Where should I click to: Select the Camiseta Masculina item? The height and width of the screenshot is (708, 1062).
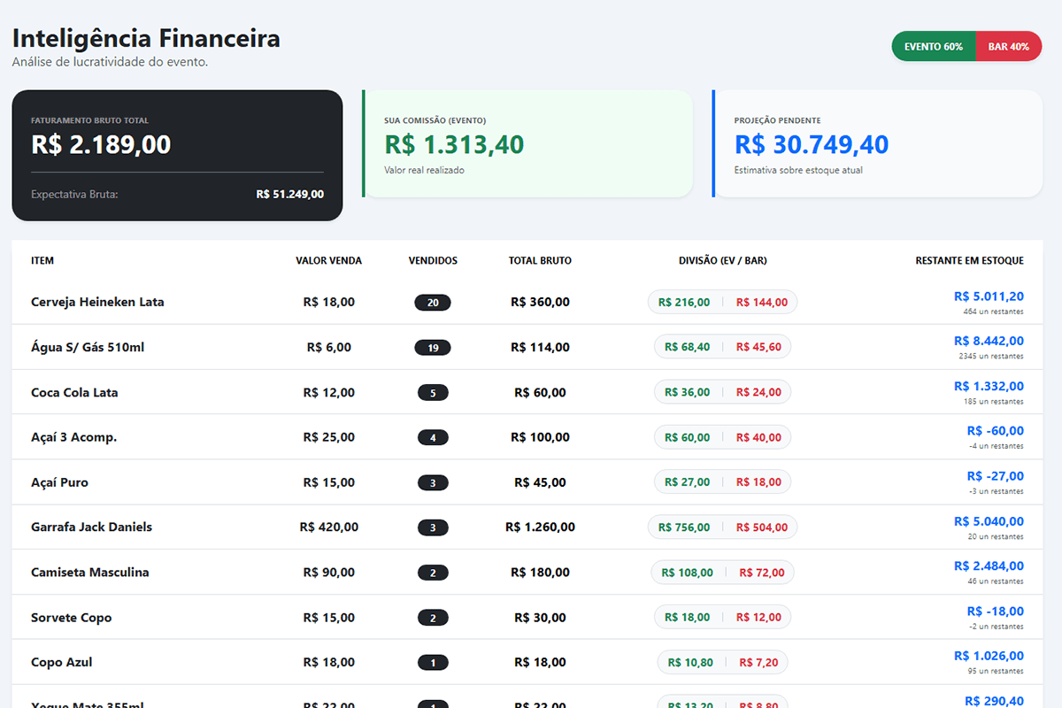coord(90,572)
